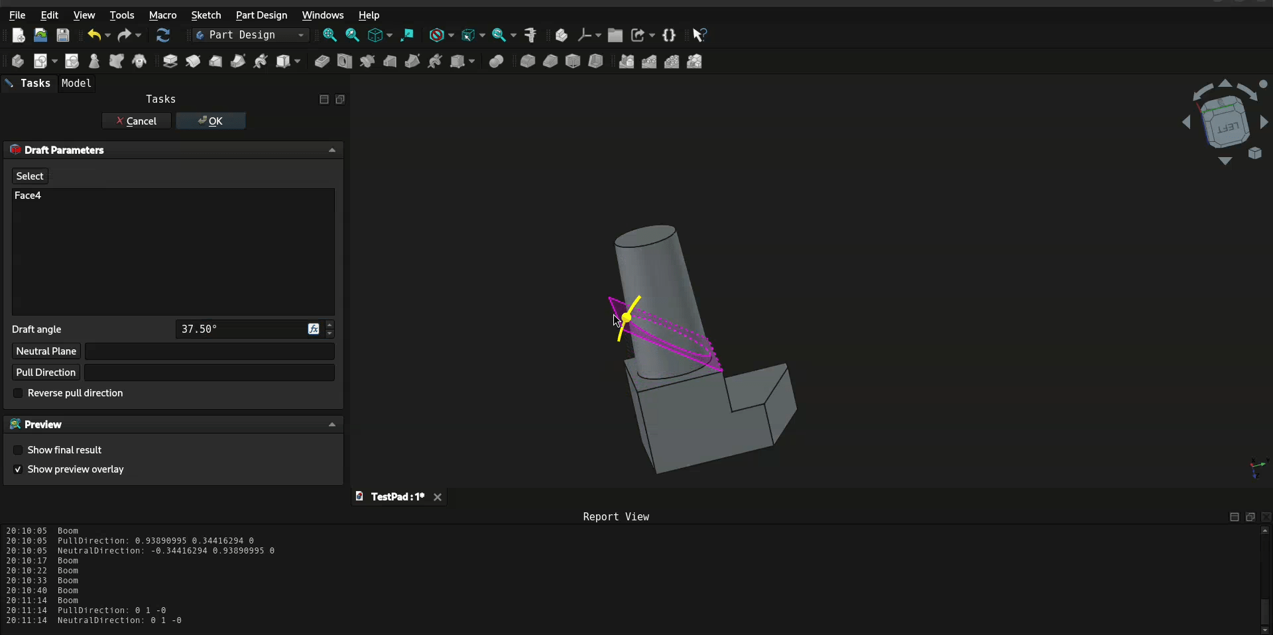The height and width of the screenshot is (635, 1273).
Task: Collapse the Draft Parameters section
Action: (x=332, y=150)
